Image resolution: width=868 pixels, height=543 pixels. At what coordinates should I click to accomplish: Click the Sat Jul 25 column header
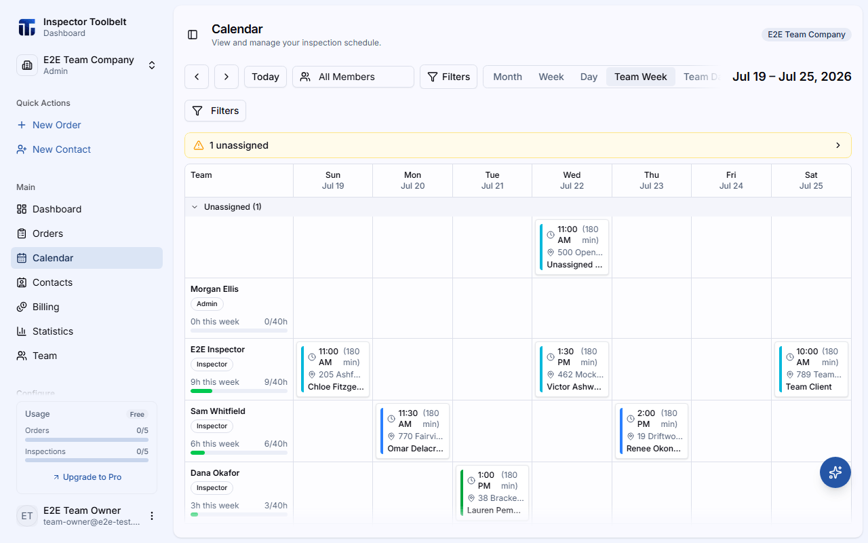[x=811, y=181]
